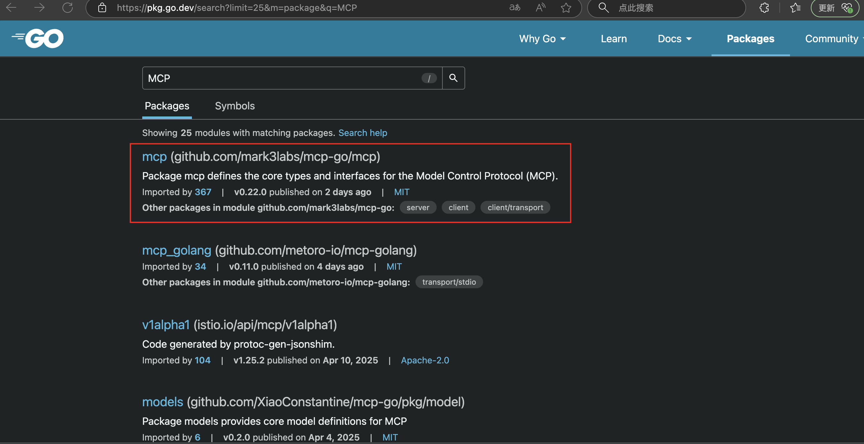864x444 pixels.
Task: Click the Go logo in the navigation bar
Action: point(37,38)
